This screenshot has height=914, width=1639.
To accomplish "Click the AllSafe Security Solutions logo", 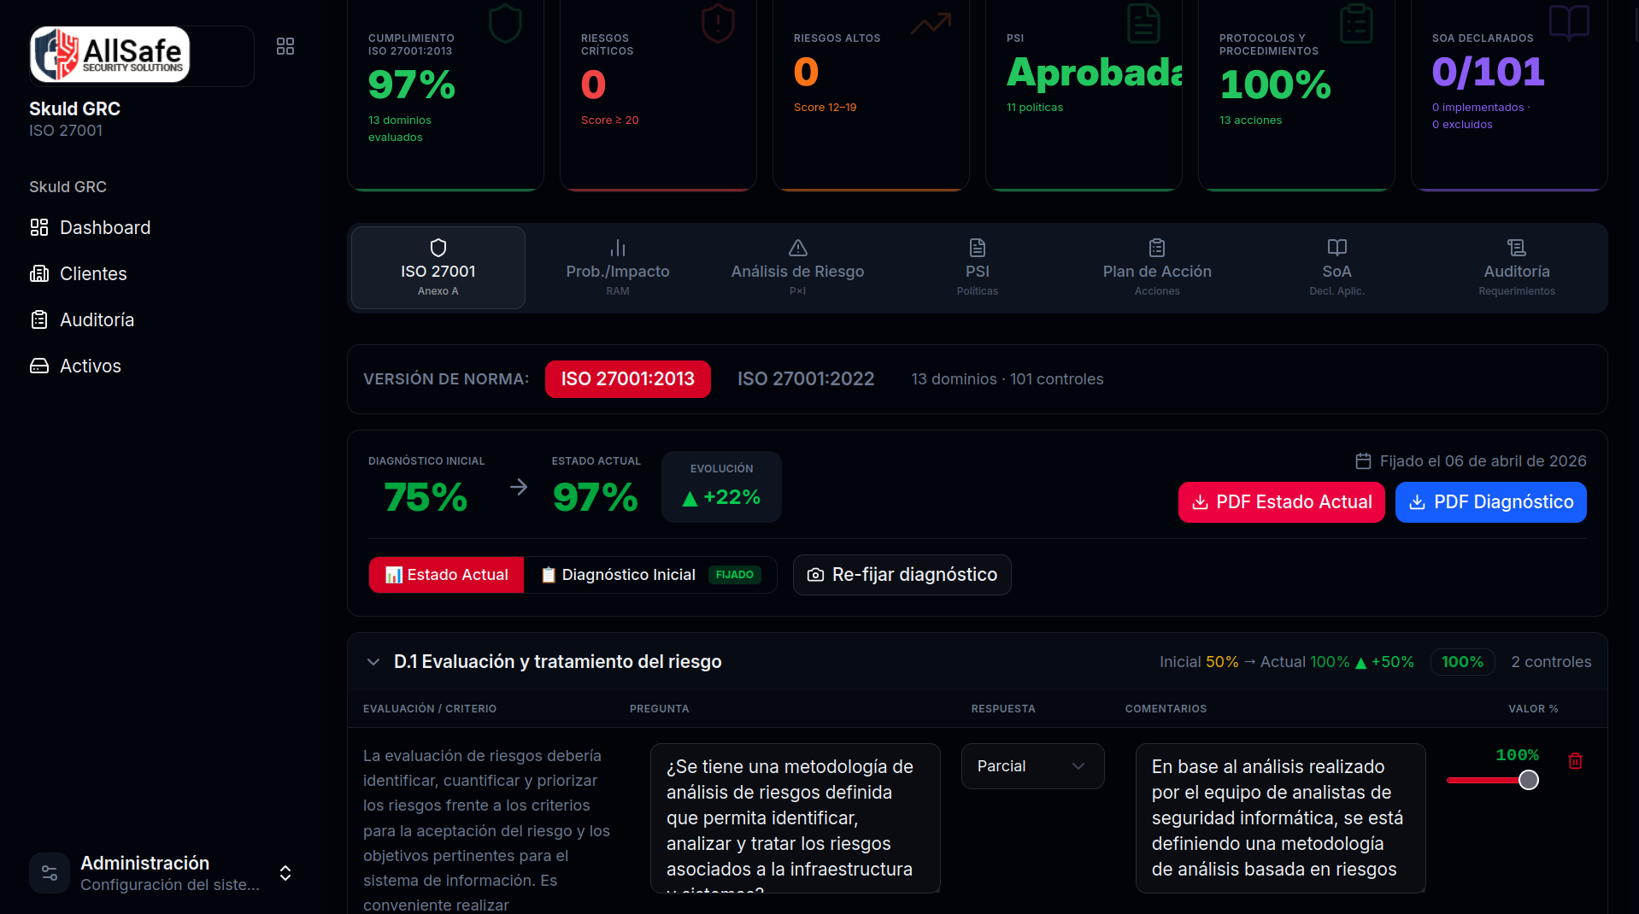I will point(110,55).
